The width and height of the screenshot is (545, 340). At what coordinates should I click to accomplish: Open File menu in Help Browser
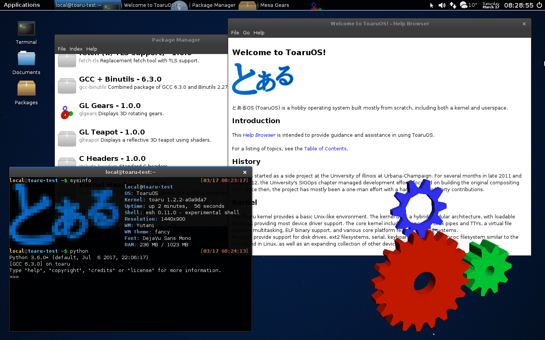pyautogui.click(x=235, y=32)
